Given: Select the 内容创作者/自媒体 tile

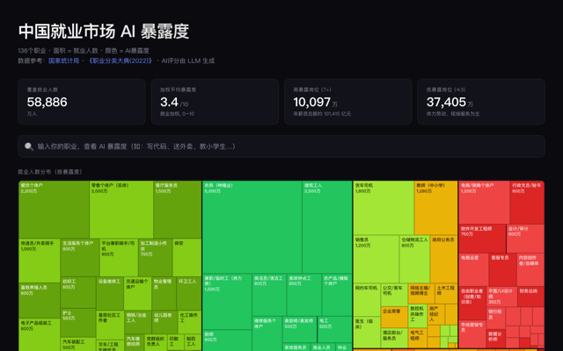Looking at the screenshot, I should coord(530,269).
